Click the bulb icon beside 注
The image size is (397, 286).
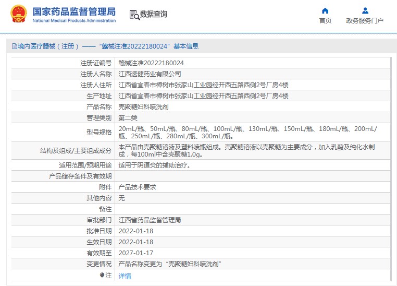102,276
